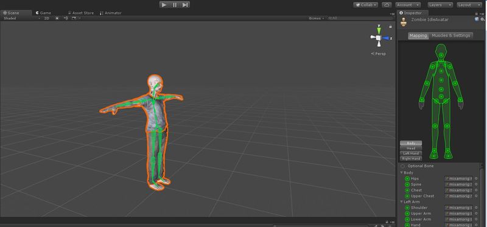Toggle scene lighting sun icon
Screen dimensions: 487x227
pyautogui.click(x=57, y=18)
